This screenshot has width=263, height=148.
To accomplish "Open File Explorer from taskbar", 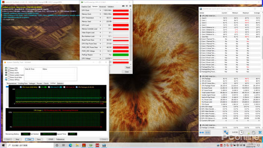I will click(77, 145).
